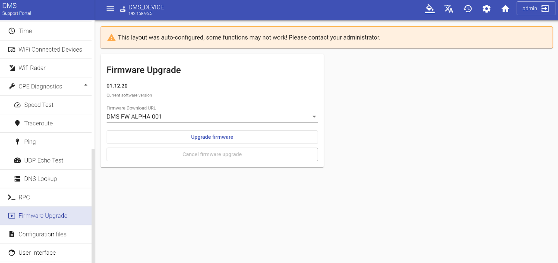558x263 pixels.
Task: Open settings via the gear icon
Action: coord(487,9)
